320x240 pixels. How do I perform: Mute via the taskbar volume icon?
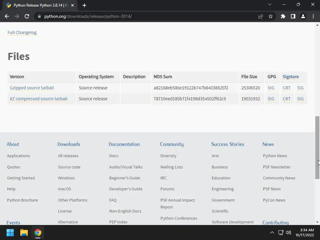pos(288,232)
